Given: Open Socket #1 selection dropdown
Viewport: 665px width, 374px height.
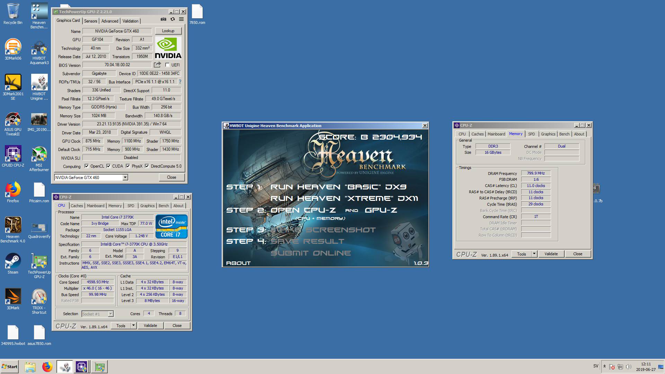Looking at the screenshot, I should tap(110, 314).
